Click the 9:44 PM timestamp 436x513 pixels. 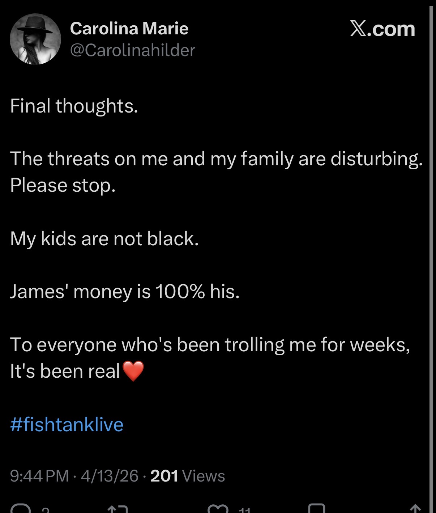click(39, 476)
